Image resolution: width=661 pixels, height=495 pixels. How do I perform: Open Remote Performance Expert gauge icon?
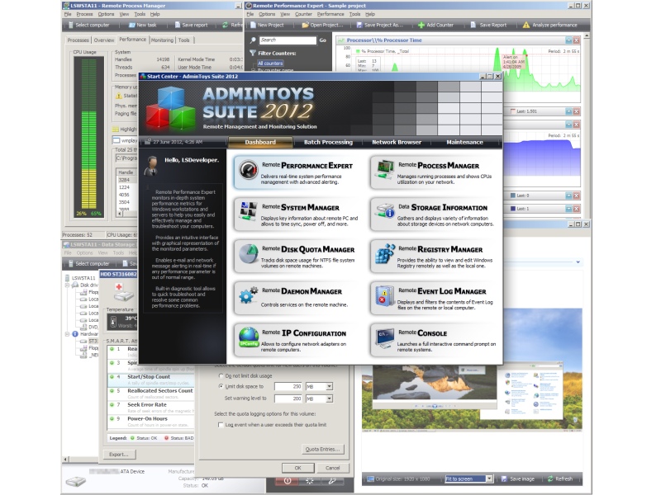[249, 171]
